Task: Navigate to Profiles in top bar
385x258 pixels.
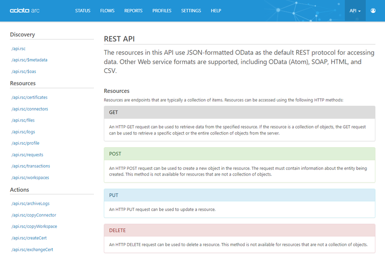Action: click(162, 11)
